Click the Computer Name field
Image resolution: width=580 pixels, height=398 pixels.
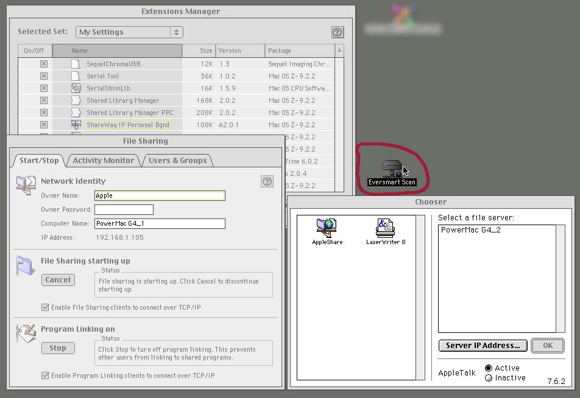pos(160,223)
